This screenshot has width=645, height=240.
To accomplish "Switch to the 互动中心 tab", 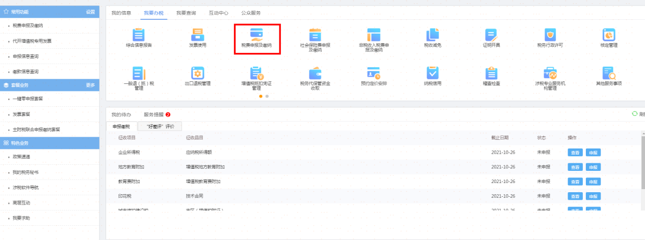I will click(x=218, y=13).
